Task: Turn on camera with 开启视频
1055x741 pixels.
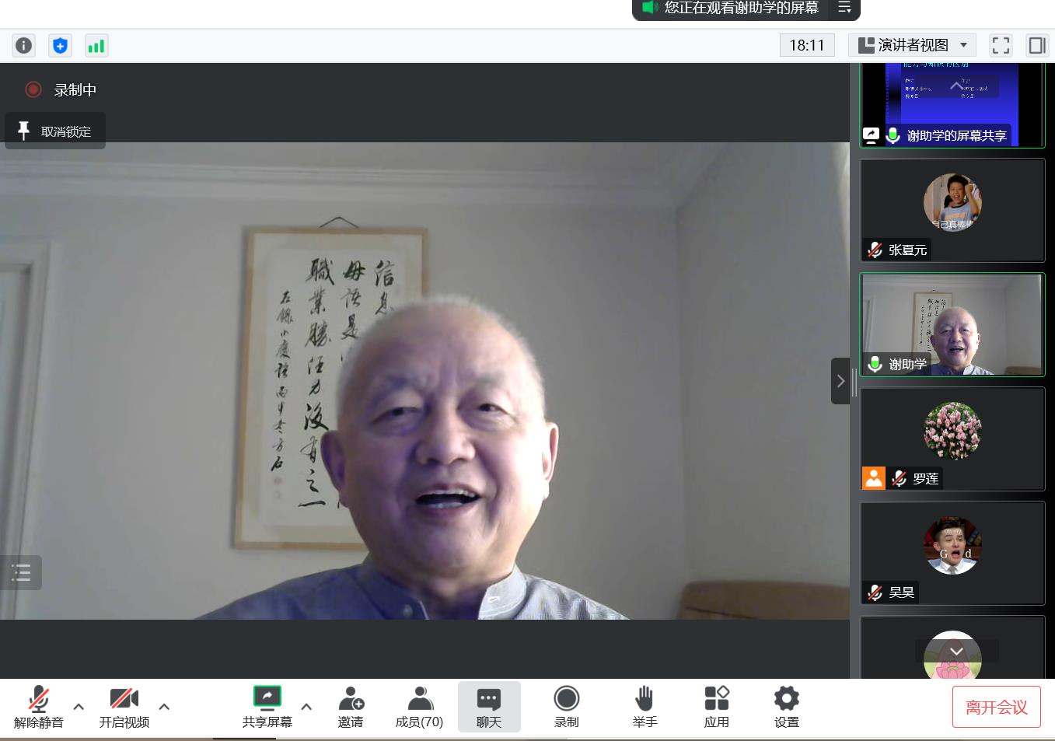Action: 124,707
